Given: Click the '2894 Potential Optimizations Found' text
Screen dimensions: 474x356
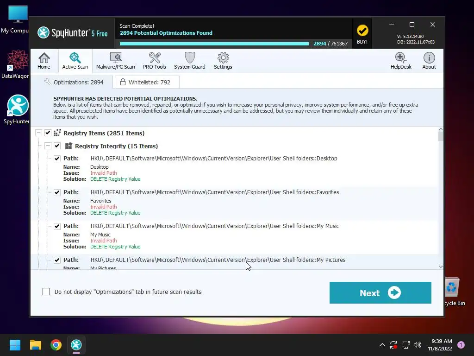Looking at the screenshot, I should point(166,33).
